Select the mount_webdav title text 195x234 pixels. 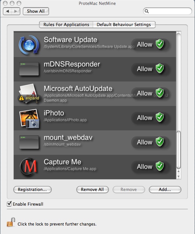[x=68, y=138]
